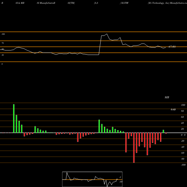Click the MR axis label -100

[x=183, y=165]
